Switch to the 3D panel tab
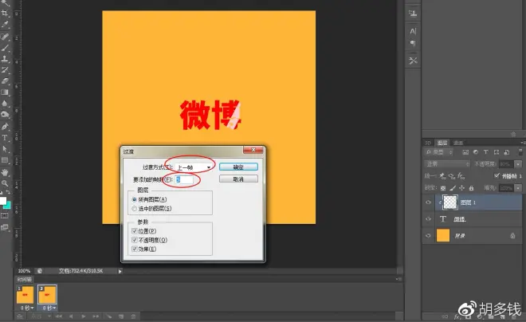This screenshot has height=322, width=526. coord(428,143)
